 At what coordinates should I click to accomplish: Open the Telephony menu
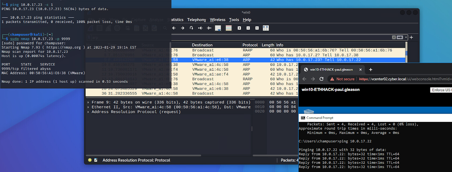point(196,20)
